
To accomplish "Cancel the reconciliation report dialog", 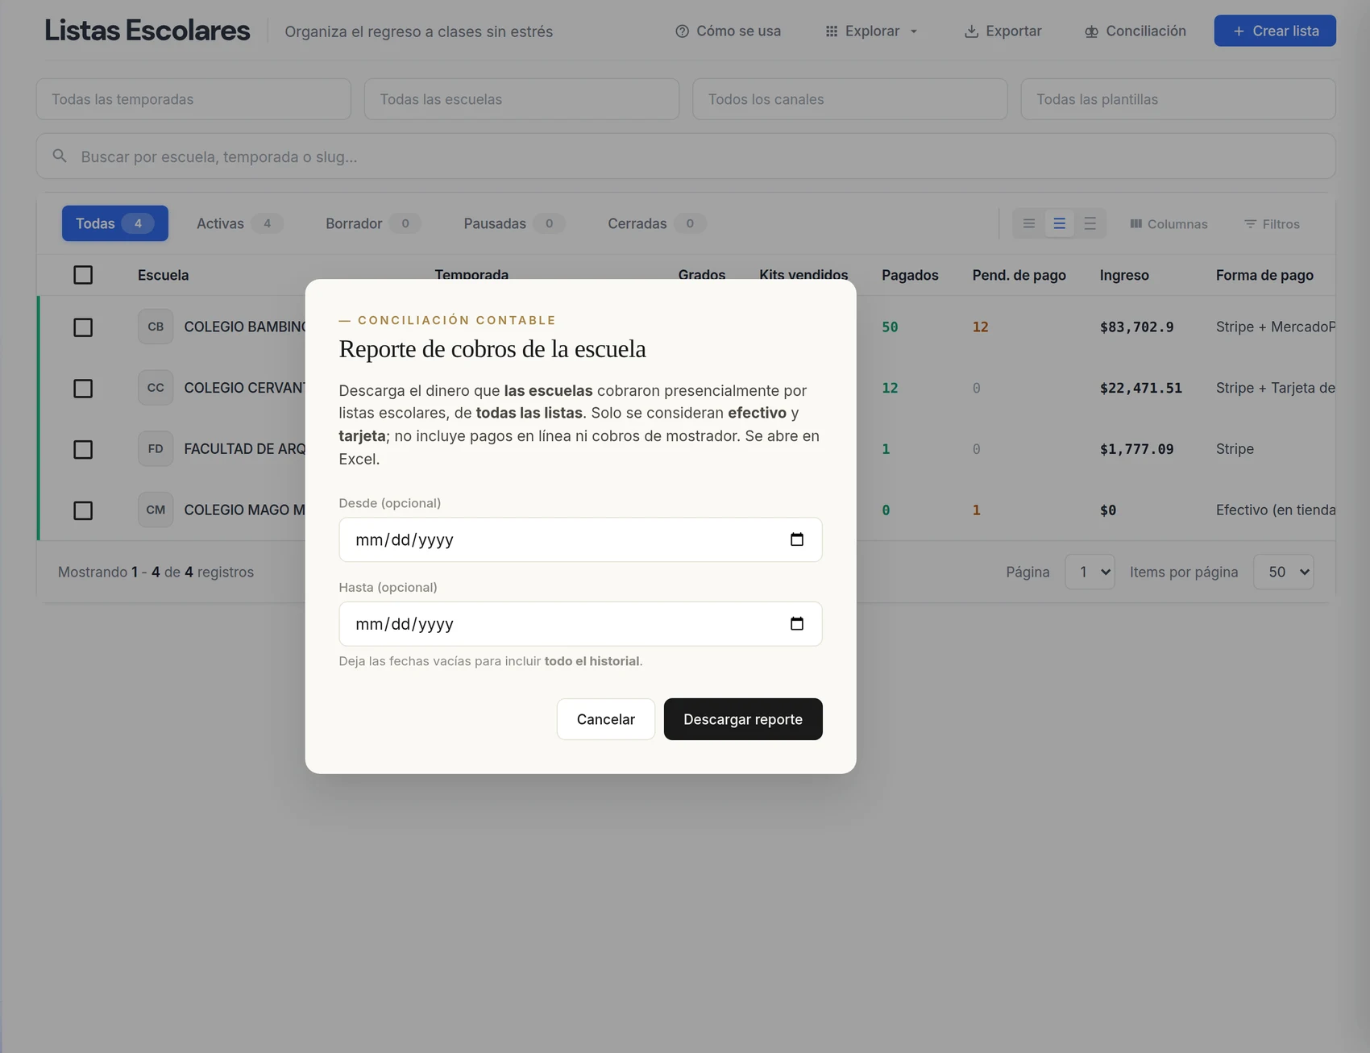I will click(606, 719).
